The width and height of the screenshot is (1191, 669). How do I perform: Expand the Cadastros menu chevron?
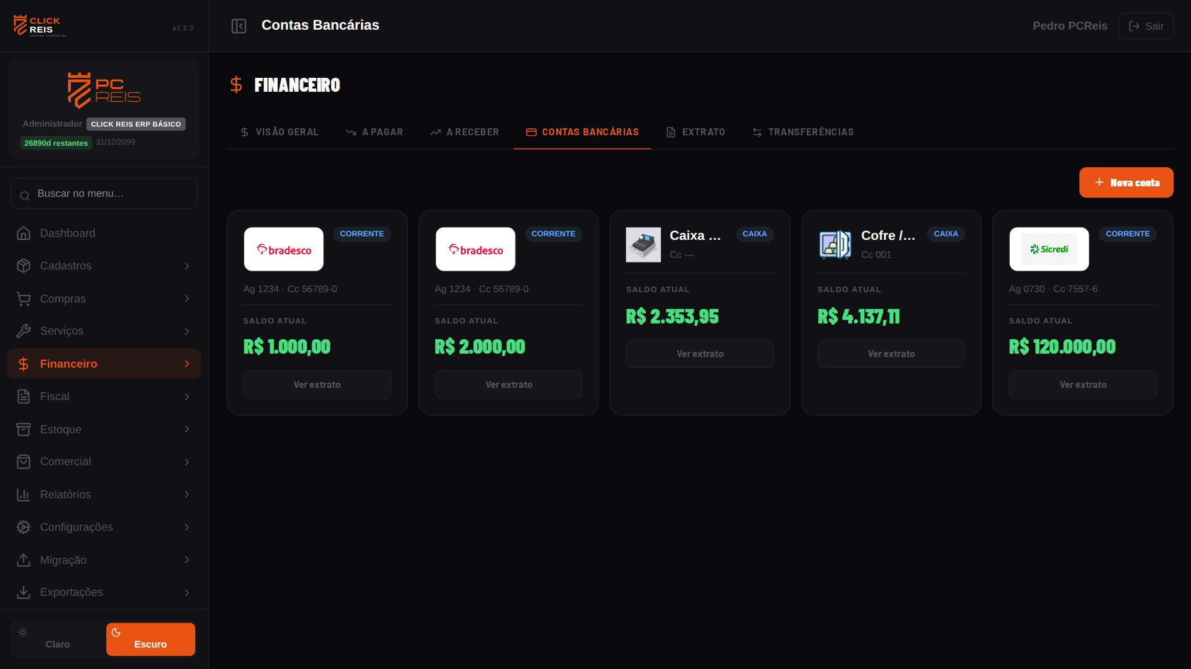point(187,266)
